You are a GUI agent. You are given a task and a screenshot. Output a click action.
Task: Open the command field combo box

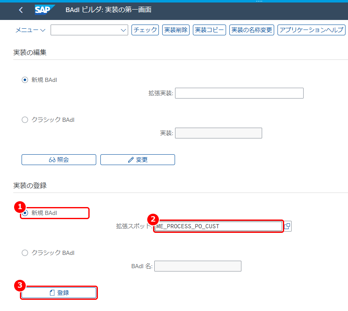89,30
